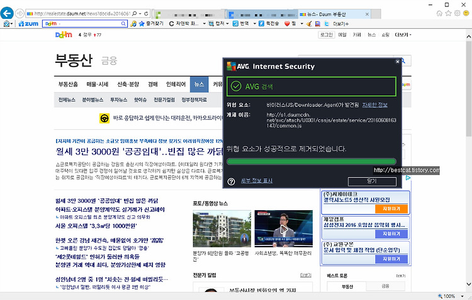Click the AVG help question mark icon

pyautogui.click(x=231, y=181)
